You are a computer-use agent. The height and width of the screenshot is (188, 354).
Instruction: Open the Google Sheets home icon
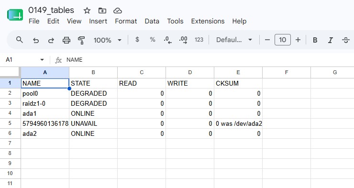[x=15, y=15]
